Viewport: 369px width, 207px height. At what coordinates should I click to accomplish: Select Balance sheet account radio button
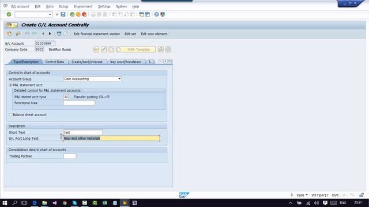pos(10,114)
